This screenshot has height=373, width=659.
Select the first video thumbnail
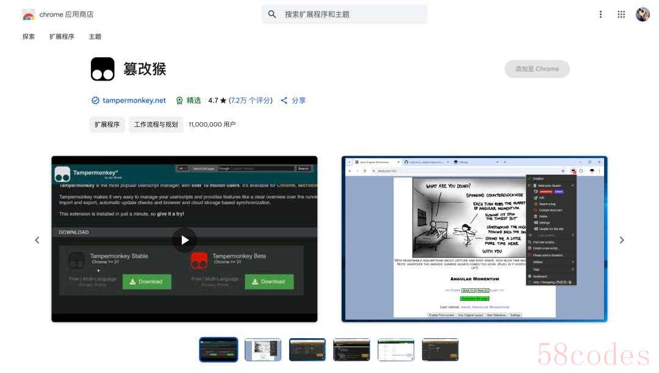point(218,349)
